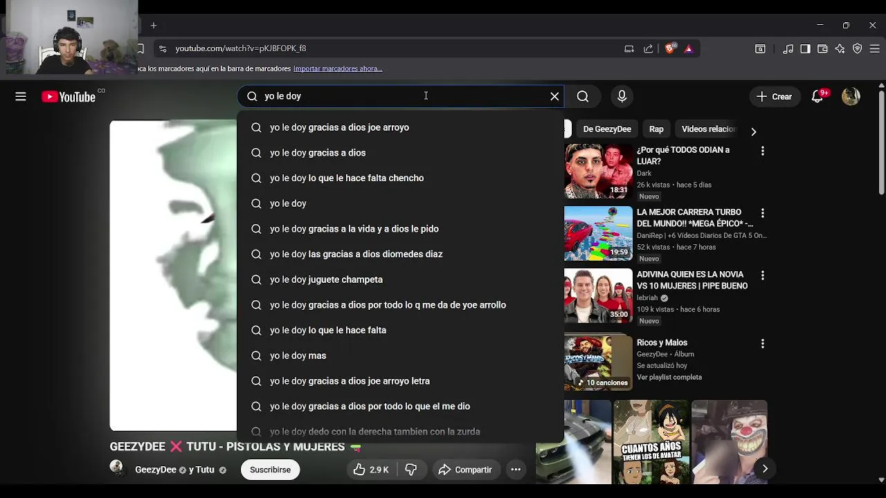Restore the browser window
Screen dimensions: 886x498
pyautogui.click(x=846, y=26)
